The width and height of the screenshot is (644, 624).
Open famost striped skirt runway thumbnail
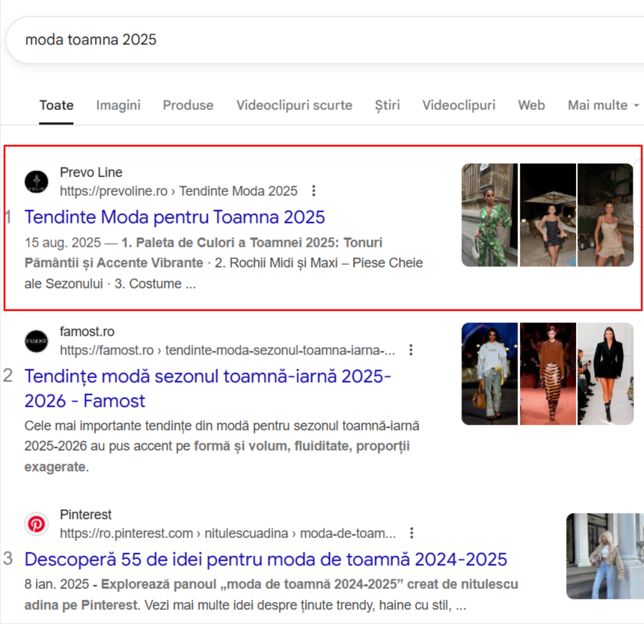click(x=548, y=374)
